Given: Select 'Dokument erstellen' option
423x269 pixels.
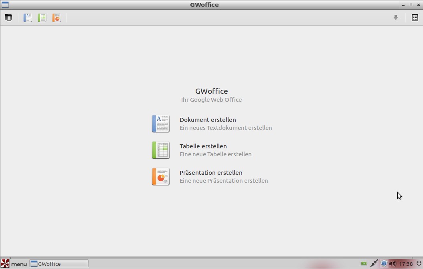Looking at the screenshot, I should [x=208, y=119].
